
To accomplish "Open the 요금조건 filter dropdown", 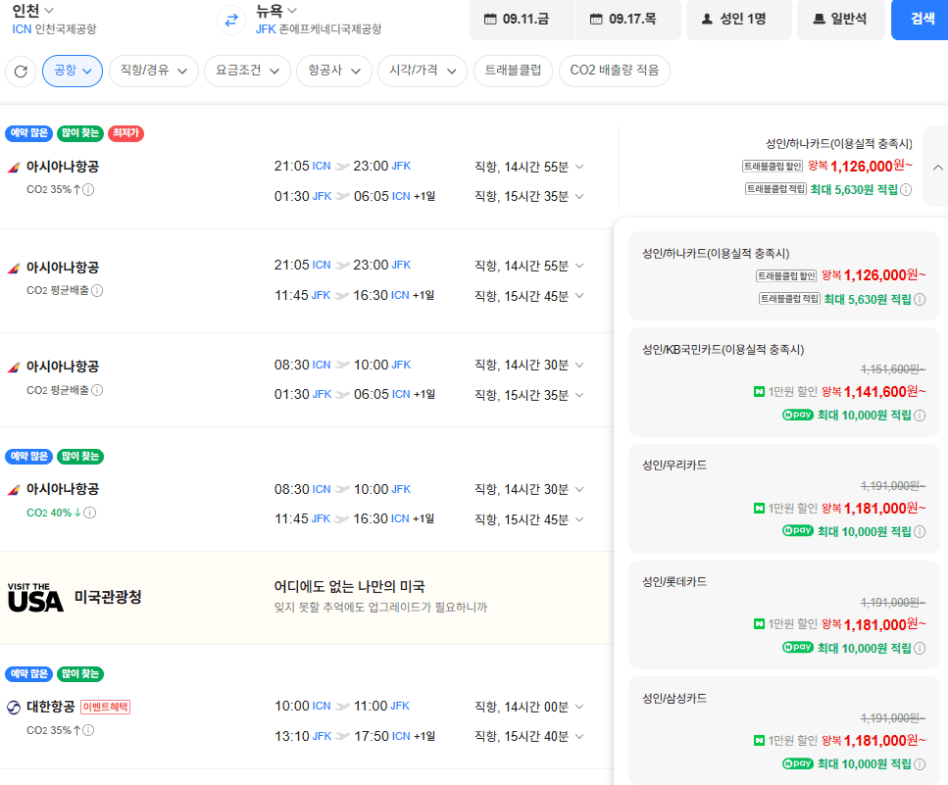I will 247,71.
